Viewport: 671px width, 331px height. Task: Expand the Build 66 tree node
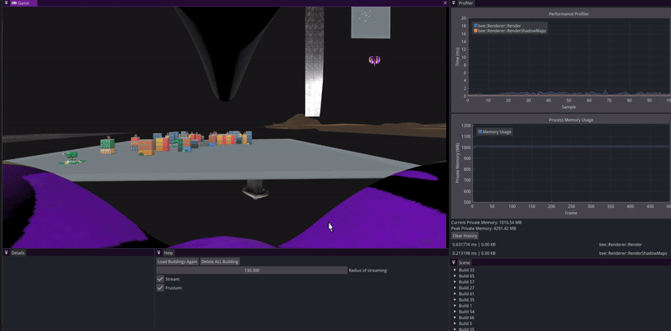click(455, 318)
